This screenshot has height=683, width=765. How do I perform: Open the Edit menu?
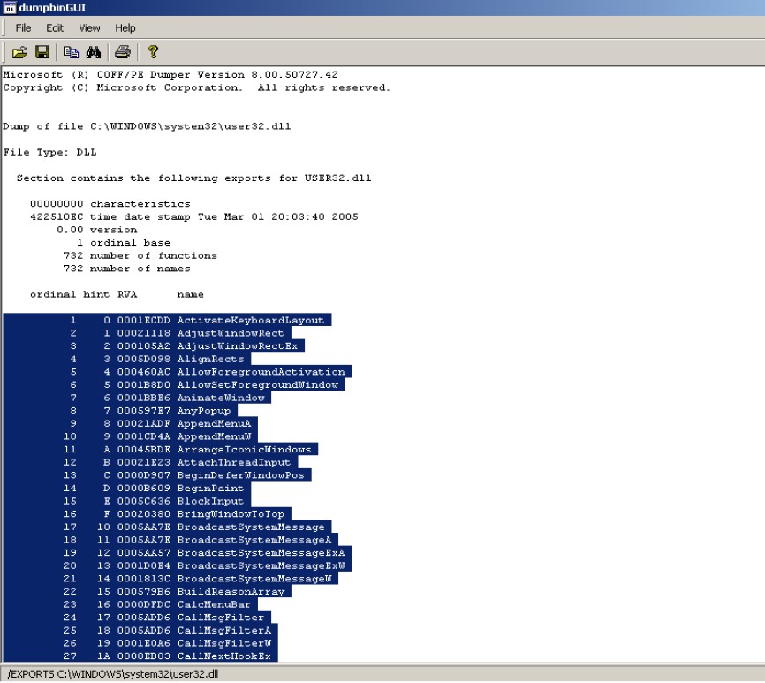coord(55,27)
